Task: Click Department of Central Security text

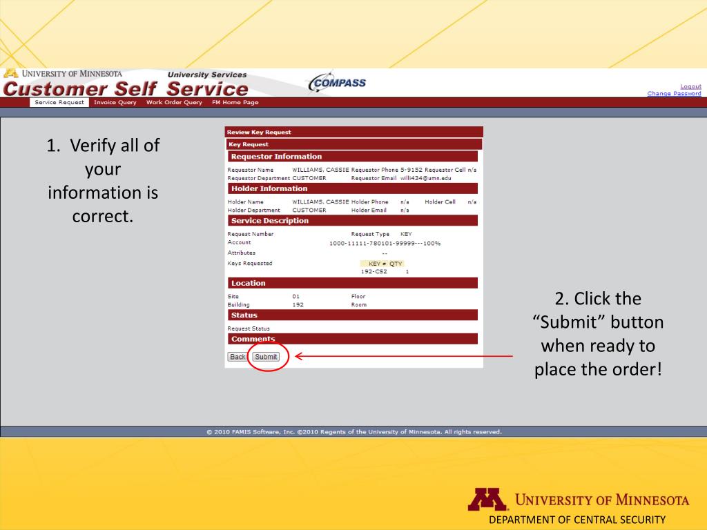Action: (x=577, y=520)
